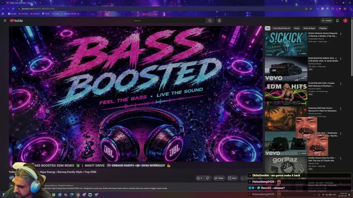Open the battery status in system tray

click(x=333, y=195)
